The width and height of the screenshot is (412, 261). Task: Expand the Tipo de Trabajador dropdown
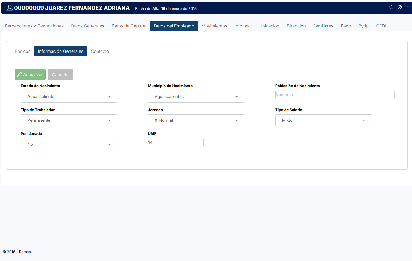click(x=69, y=120)
